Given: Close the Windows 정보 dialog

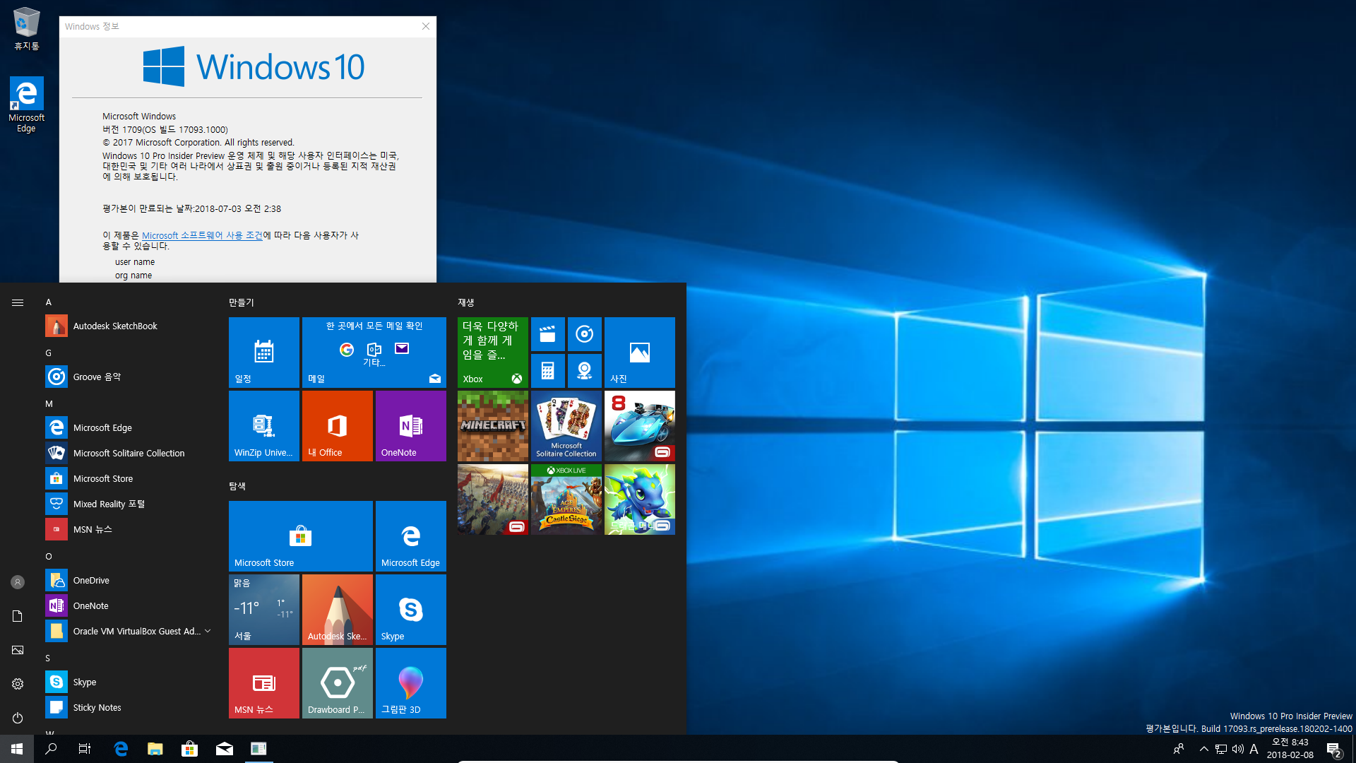Looking at the screenshot, I should [x=426, y=26].
